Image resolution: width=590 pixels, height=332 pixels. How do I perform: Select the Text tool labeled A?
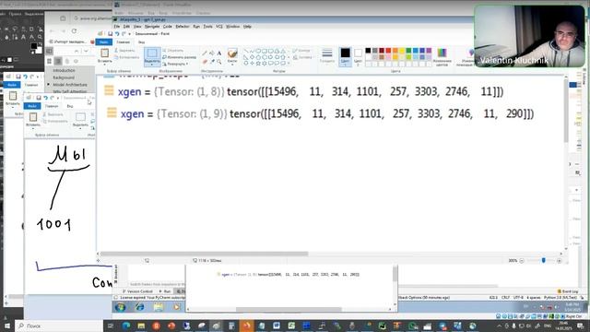point(219,53)
